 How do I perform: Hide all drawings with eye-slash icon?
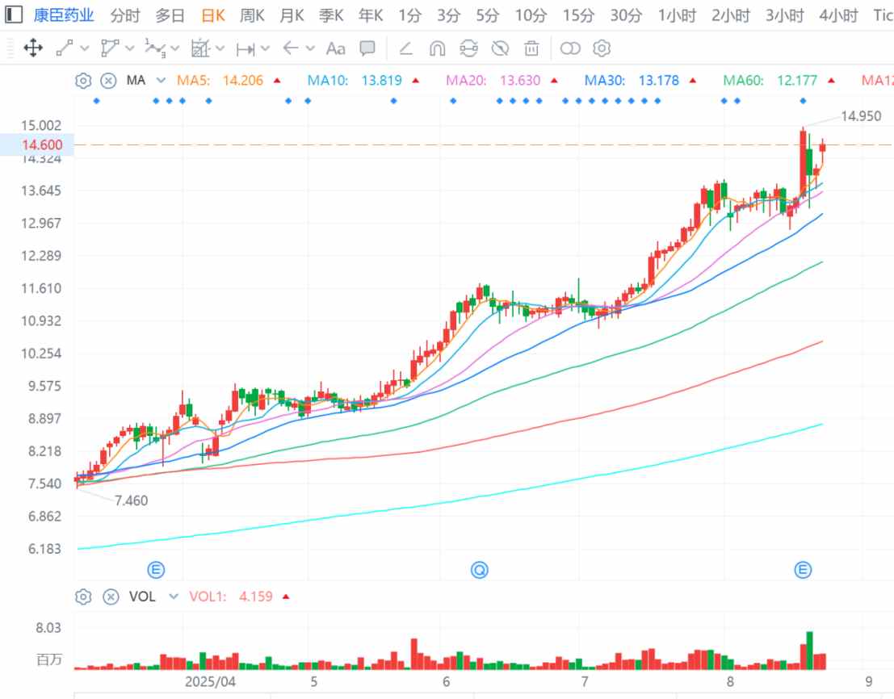click(x=500, y=48)
